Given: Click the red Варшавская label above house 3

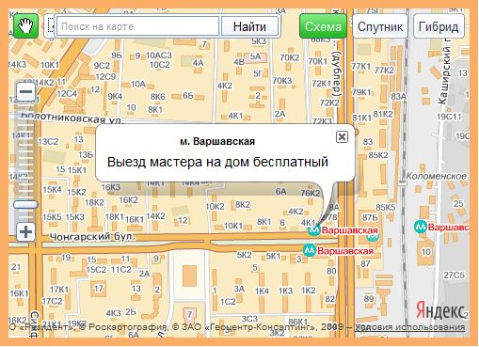Looking at the screenshot, I should click(x=345, y=251).
